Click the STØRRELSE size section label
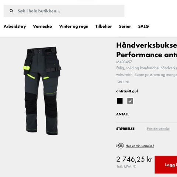This screenshot has width=177, height=177. pos(125,129)
